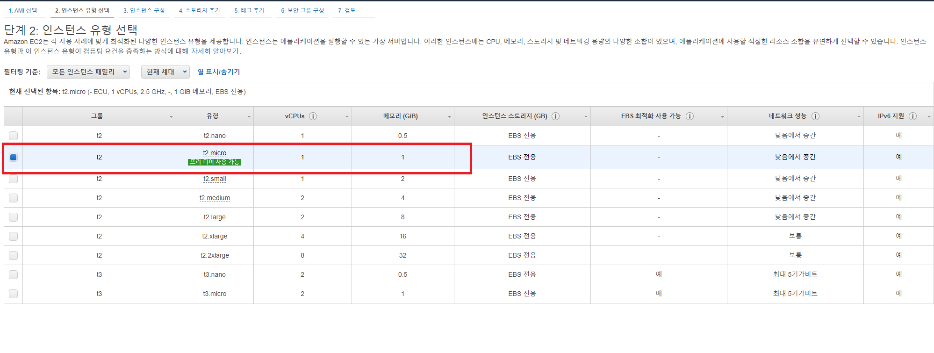Open 네트워크 성능 column sort arrow
934x353 pixels.
click(859, 117)
